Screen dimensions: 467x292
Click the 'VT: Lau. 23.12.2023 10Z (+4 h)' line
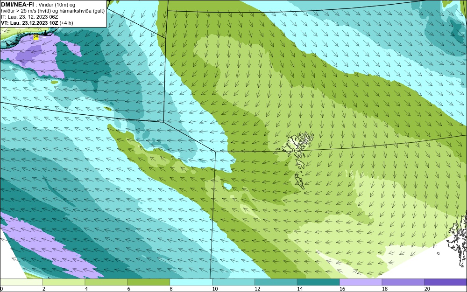pos(37,23)
